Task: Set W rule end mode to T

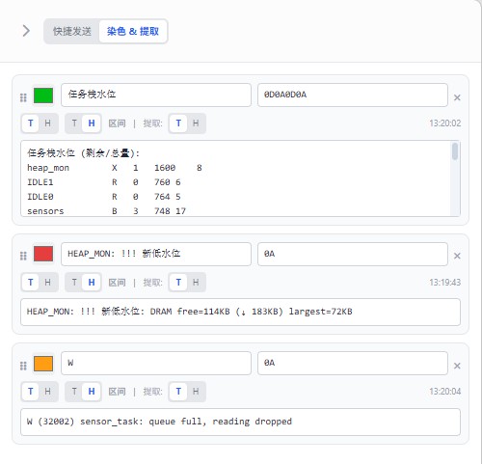Action: [x=74, y=392]
